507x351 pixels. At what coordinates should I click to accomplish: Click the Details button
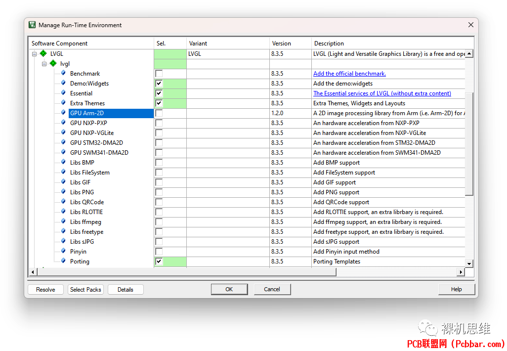click(x=126, y=290)
